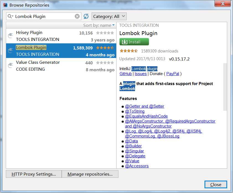Open the @ToString link
The height and width of the screenshot is (193, 233).
point(135,111)
